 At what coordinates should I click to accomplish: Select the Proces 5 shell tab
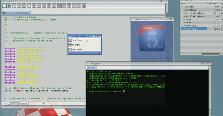tap(92, 68)
